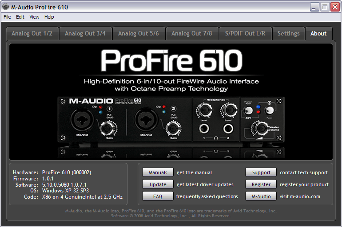Open the Edit menu
Viewport: 342px width, 227px height.
pos(20,17)
